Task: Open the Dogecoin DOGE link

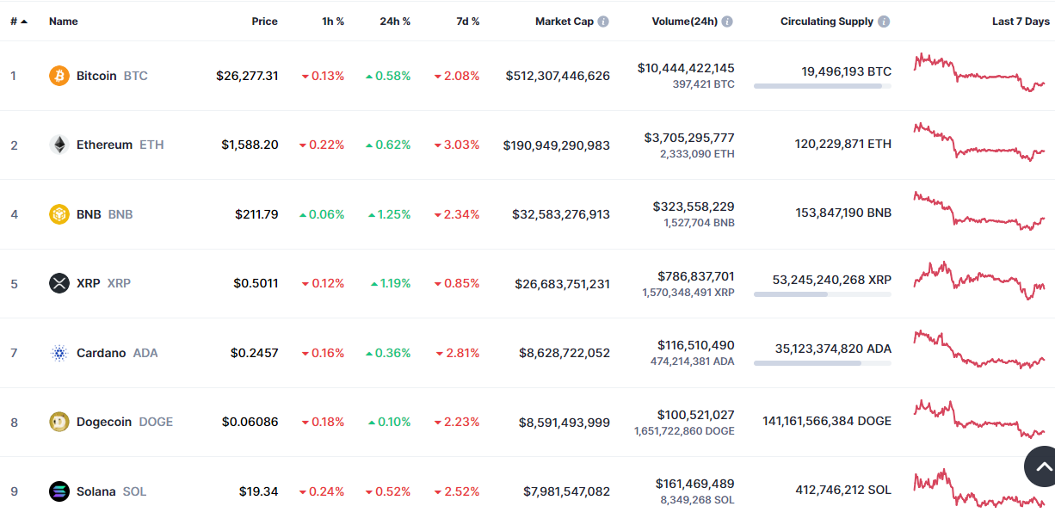Action: click(125, 422)
